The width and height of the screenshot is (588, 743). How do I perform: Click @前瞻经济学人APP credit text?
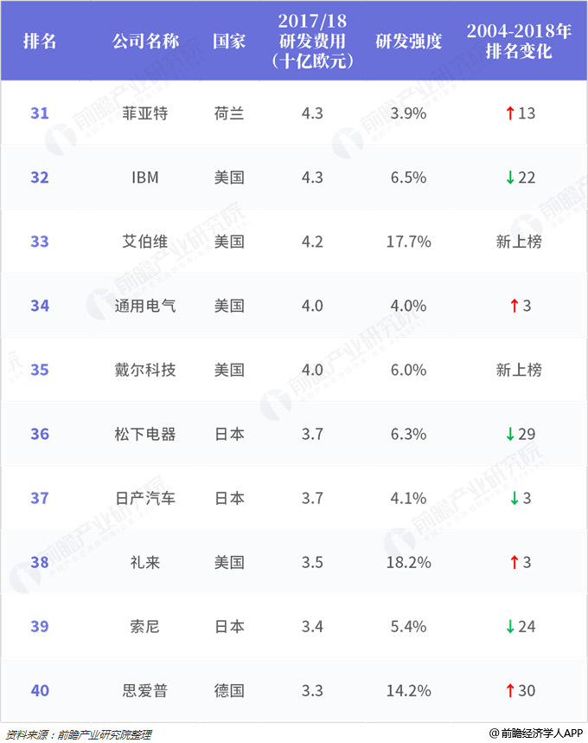536,733
